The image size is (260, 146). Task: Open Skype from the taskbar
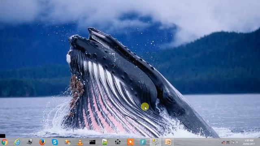55,142
